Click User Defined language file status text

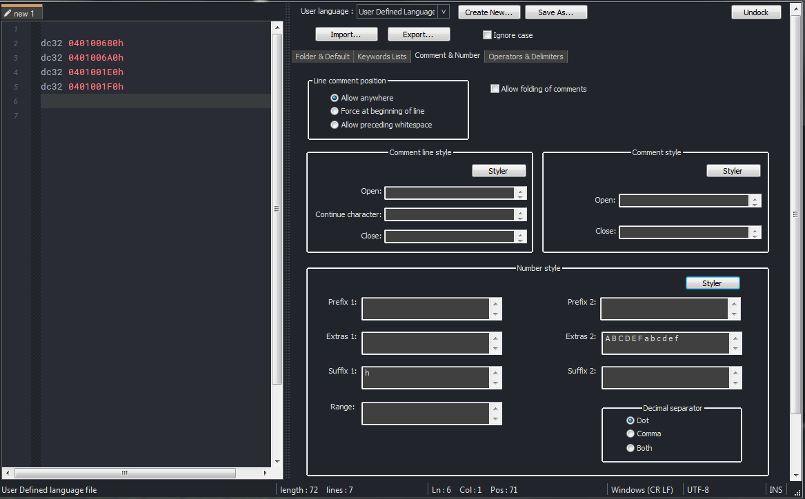tap(49, 490)
